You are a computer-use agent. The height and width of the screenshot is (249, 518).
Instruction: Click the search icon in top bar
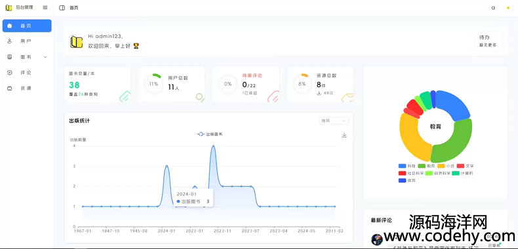[493, 8]
